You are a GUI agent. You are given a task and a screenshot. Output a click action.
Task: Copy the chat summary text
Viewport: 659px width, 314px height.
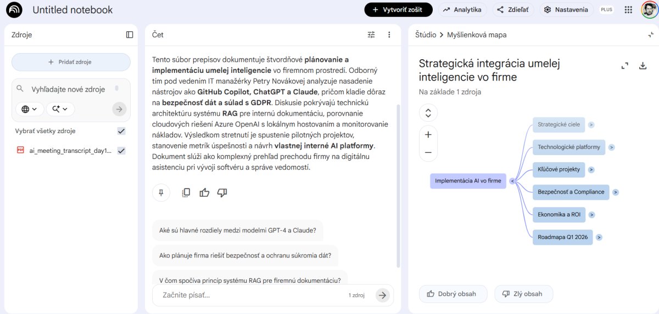186,192
